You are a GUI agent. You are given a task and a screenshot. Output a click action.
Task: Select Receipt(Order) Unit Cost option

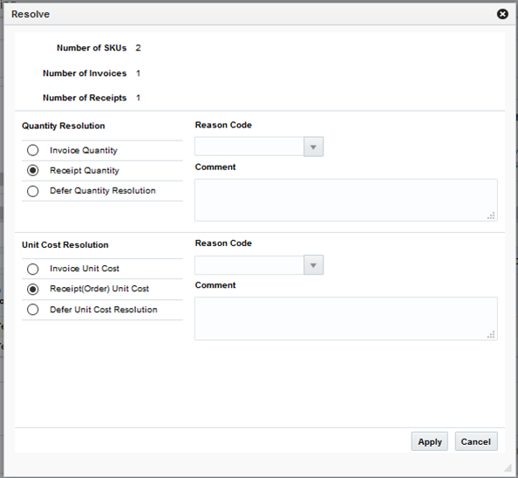point(33,289)
